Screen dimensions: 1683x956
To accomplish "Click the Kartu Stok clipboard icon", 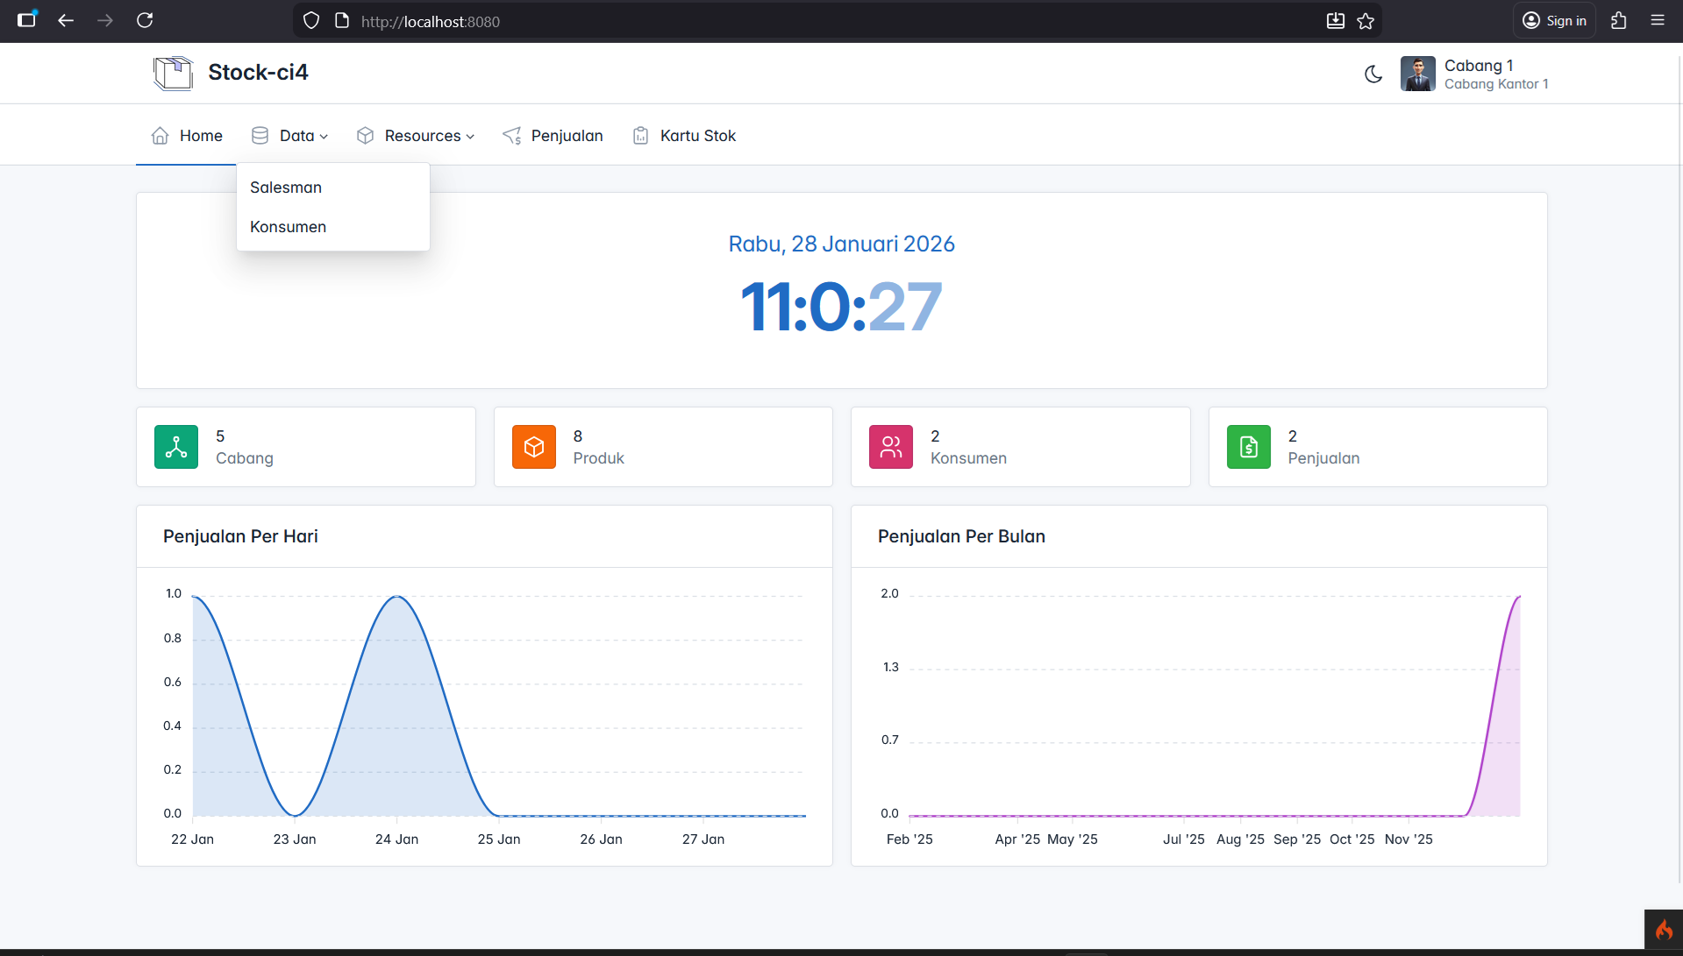I will (641, 136).
